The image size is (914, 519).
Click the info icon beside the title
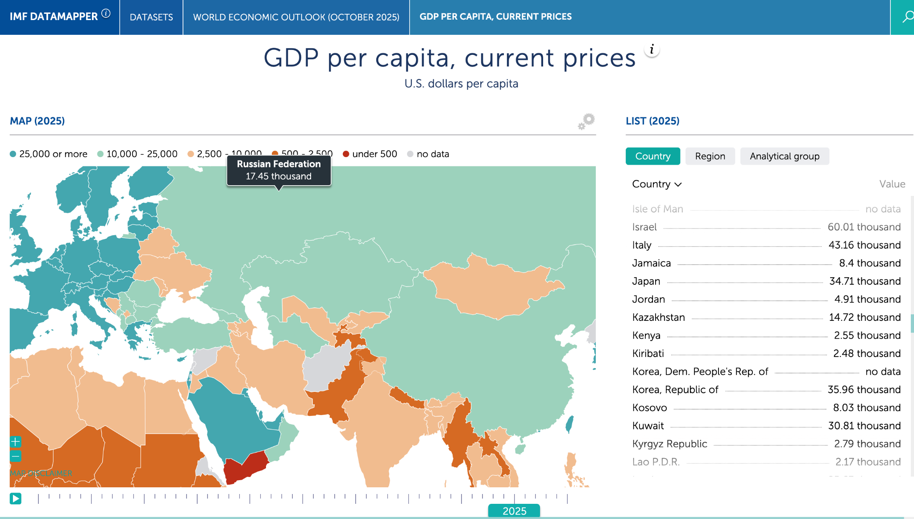652,50
